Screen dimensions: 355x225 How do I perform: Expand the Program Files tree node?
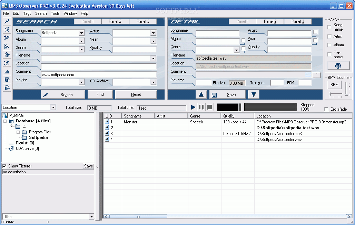[18, 132]
